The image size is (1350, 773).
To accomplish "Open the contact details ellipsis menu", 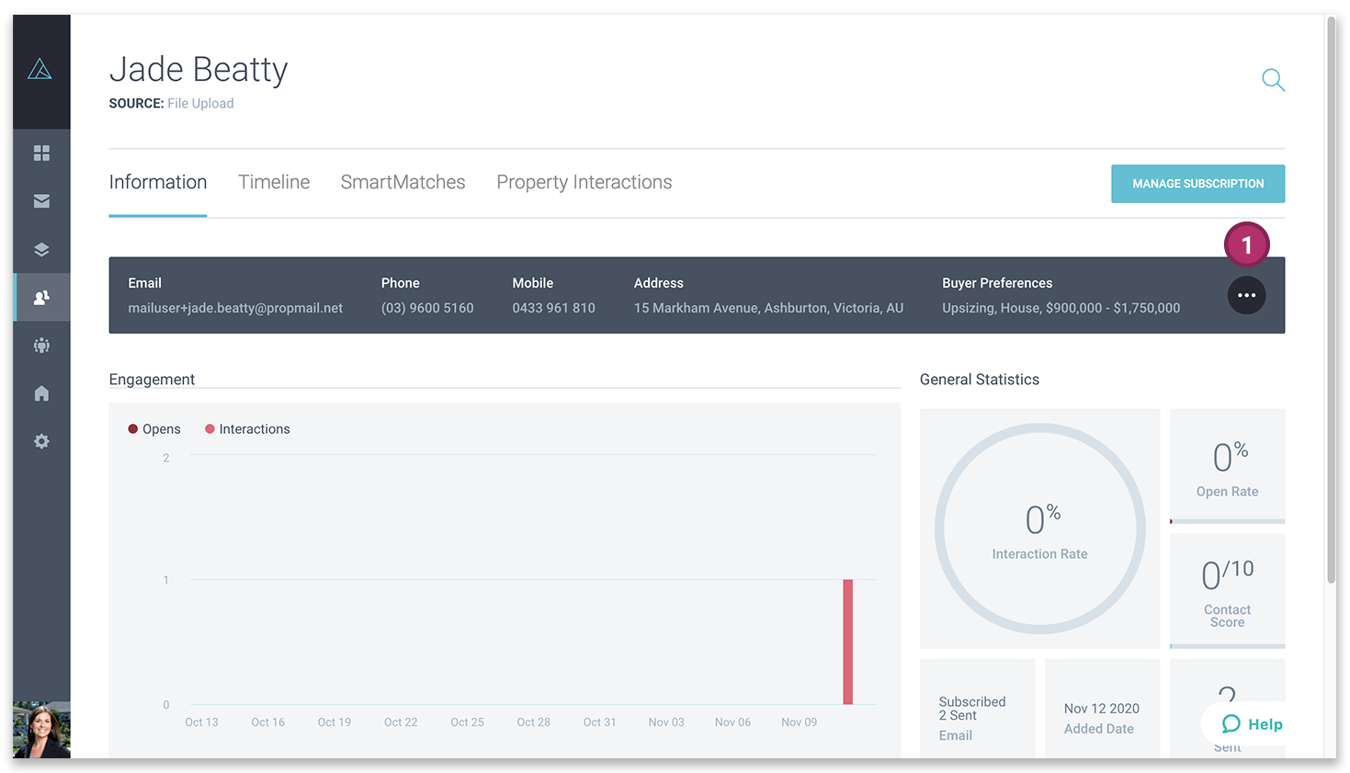I will 1246,295.
